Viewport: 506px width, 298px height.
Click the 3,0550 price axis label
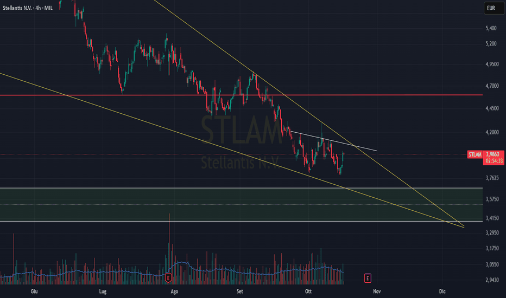(x=492, y=264)
